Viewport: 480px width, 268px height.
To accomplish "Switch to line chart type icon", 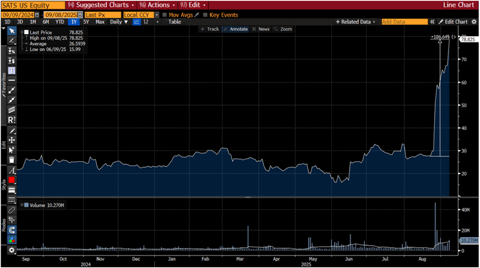I will [137, 22].
